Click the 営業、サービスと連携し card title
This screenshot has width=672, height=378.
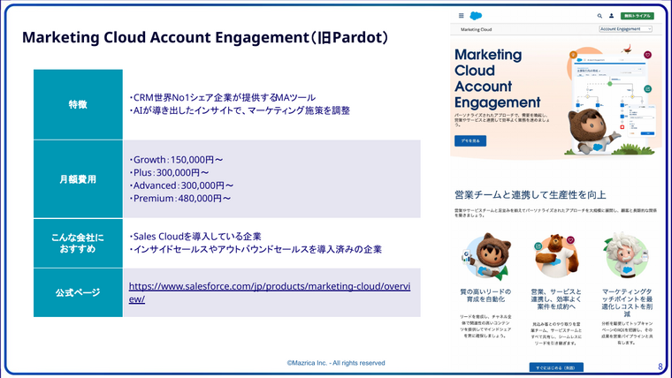point(556,299)
